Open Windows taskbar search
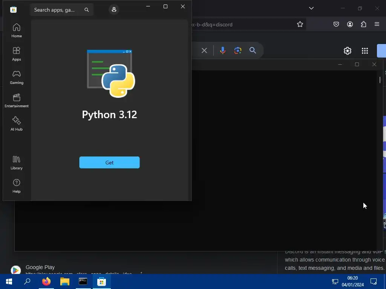This screenshot has height=289, width=386. click(27, 281)
